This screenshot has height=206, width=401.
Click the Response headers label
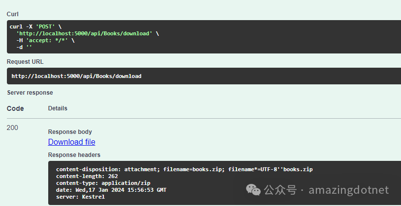point(74,155)
